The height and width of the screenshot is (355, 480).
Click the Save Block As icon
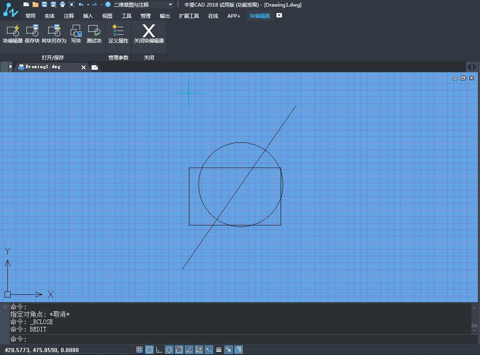(54, 34)
